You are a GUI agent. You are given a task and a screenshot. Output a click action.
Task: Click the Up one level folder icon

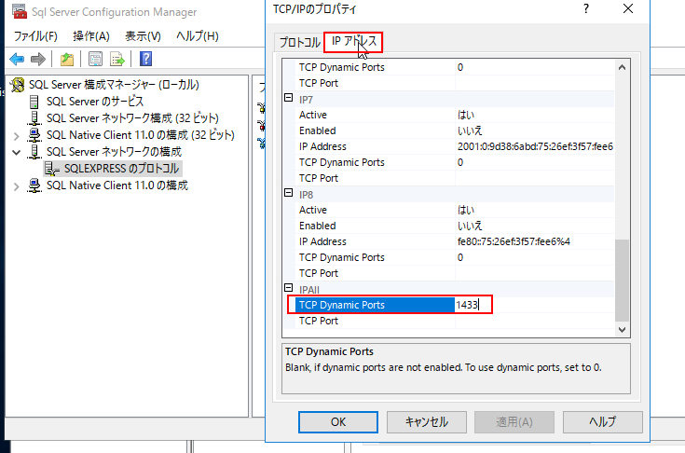pos(67,60)
